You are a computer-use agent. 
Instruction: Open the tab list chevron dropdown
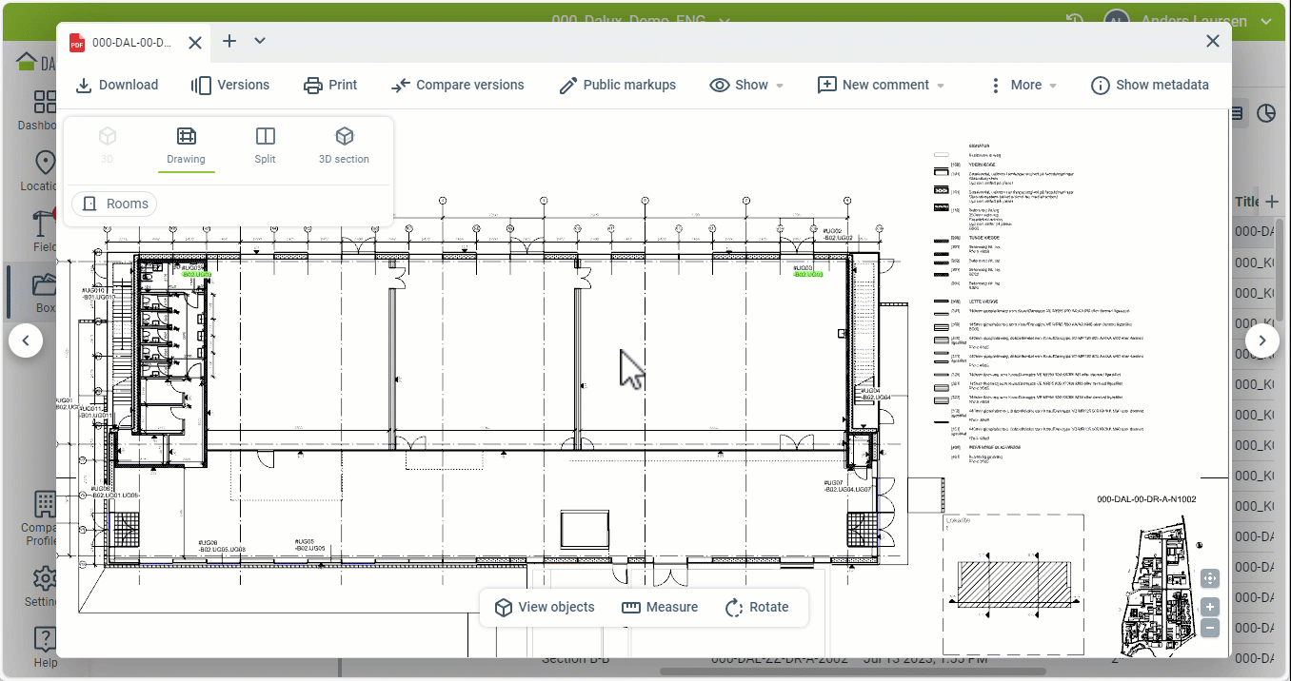(x=260, y=41)
